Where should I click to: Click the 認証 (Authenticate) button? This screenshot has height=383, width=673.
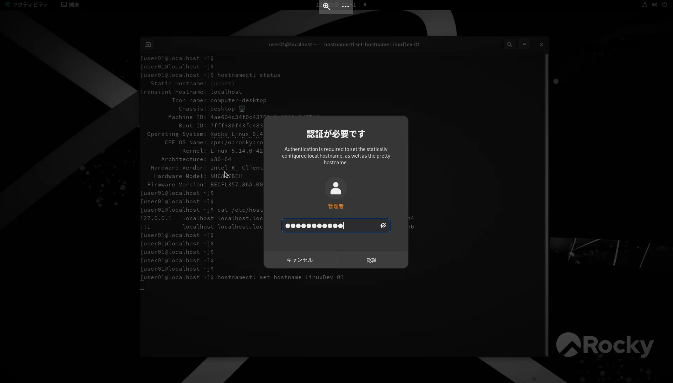372,260
